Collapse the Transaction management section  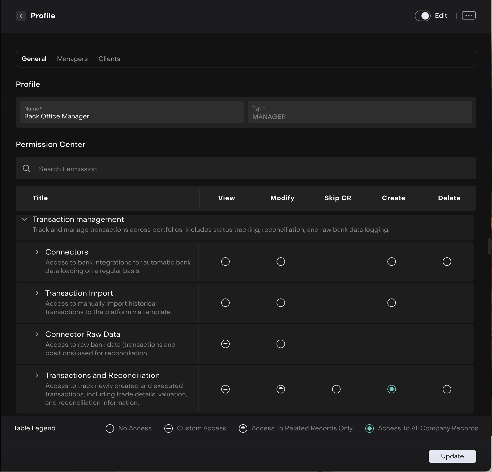pos(24,219)
